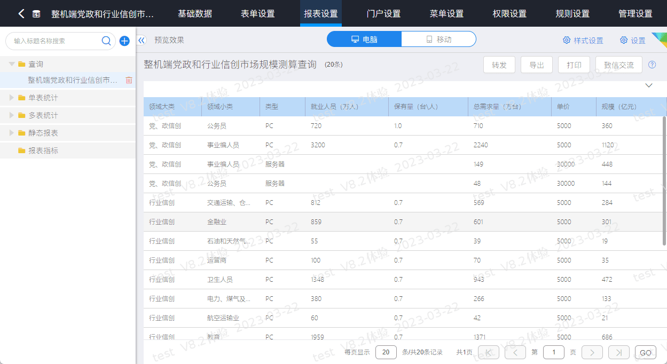The image size is (667, 364).
Task: Click the page number input field
Action: coord(554,352)
